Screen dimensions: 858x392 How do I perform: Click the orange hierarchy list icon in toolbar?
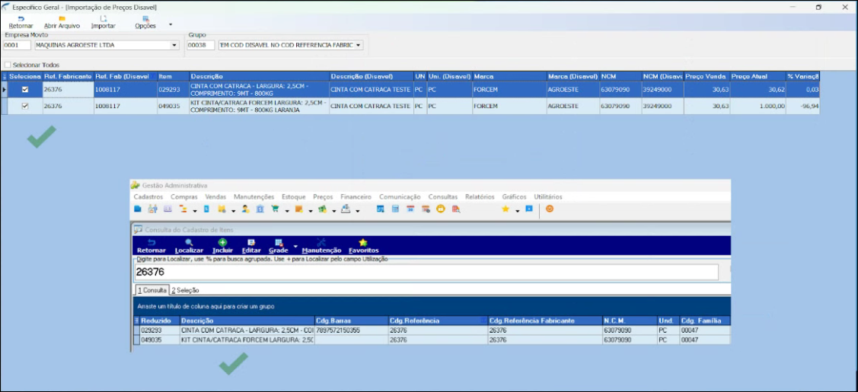point(183,209)
